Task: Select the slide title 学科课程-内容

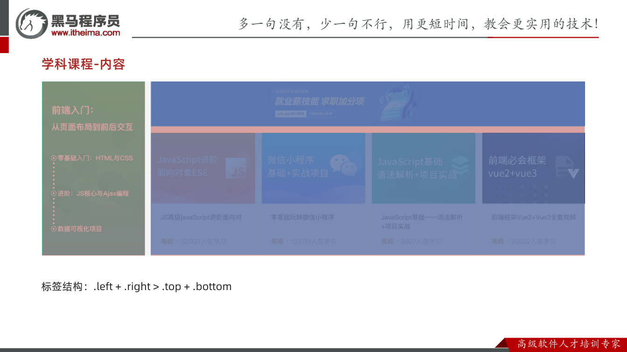Action: pyautogui.click(x=84, y=64)
